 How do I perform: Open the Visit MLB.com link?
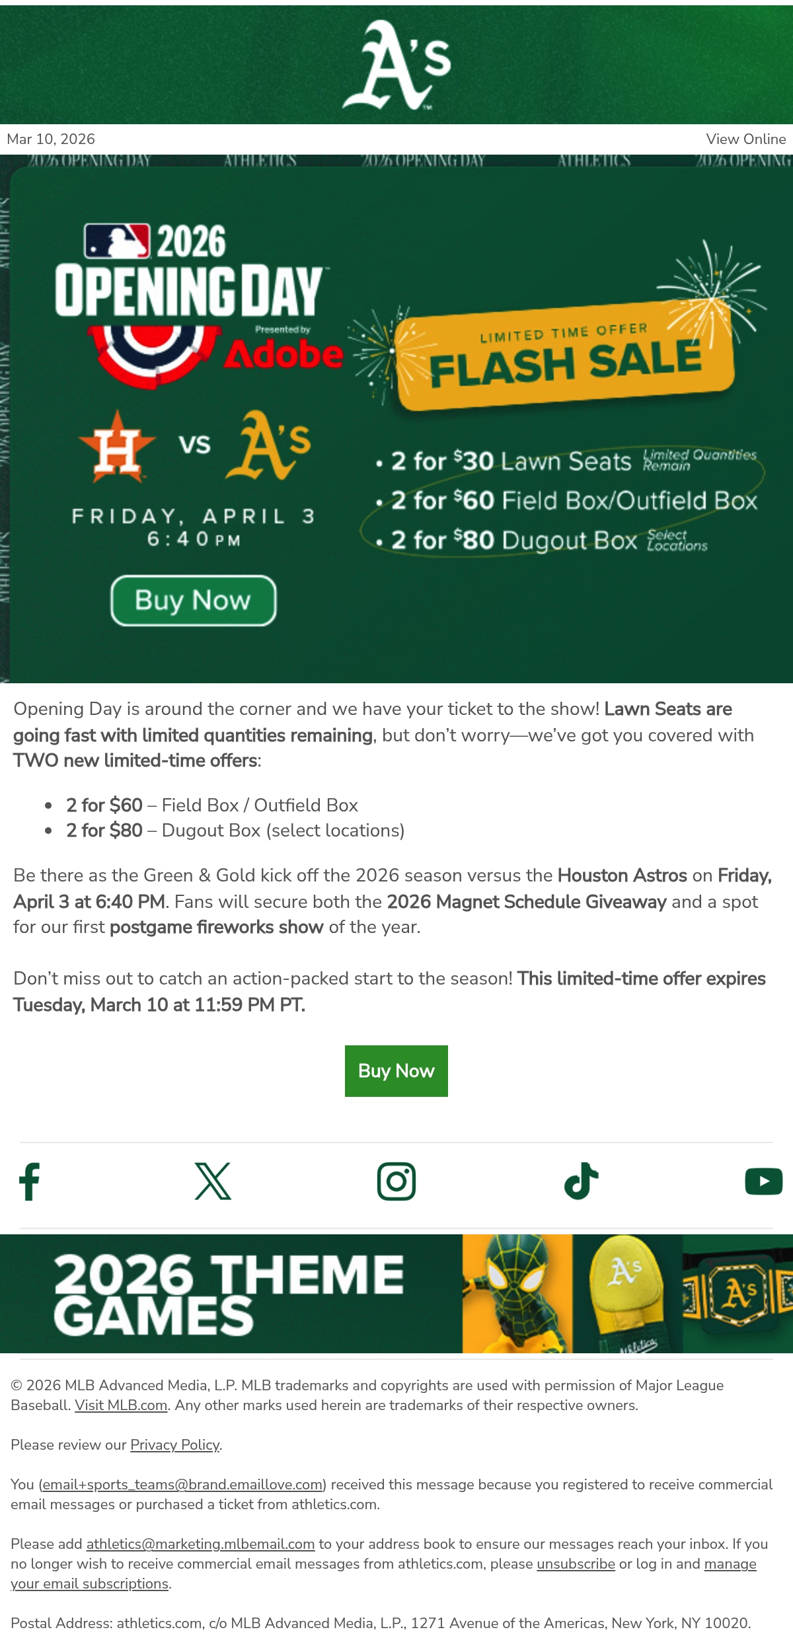click(x=121, y=1405)
